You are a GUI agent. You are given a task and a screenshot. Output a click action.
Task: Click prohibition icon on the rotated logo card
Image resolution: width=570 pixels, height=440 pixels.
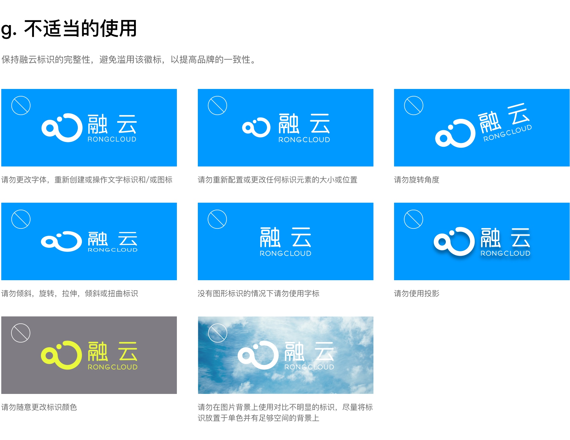tap(414, 105)
